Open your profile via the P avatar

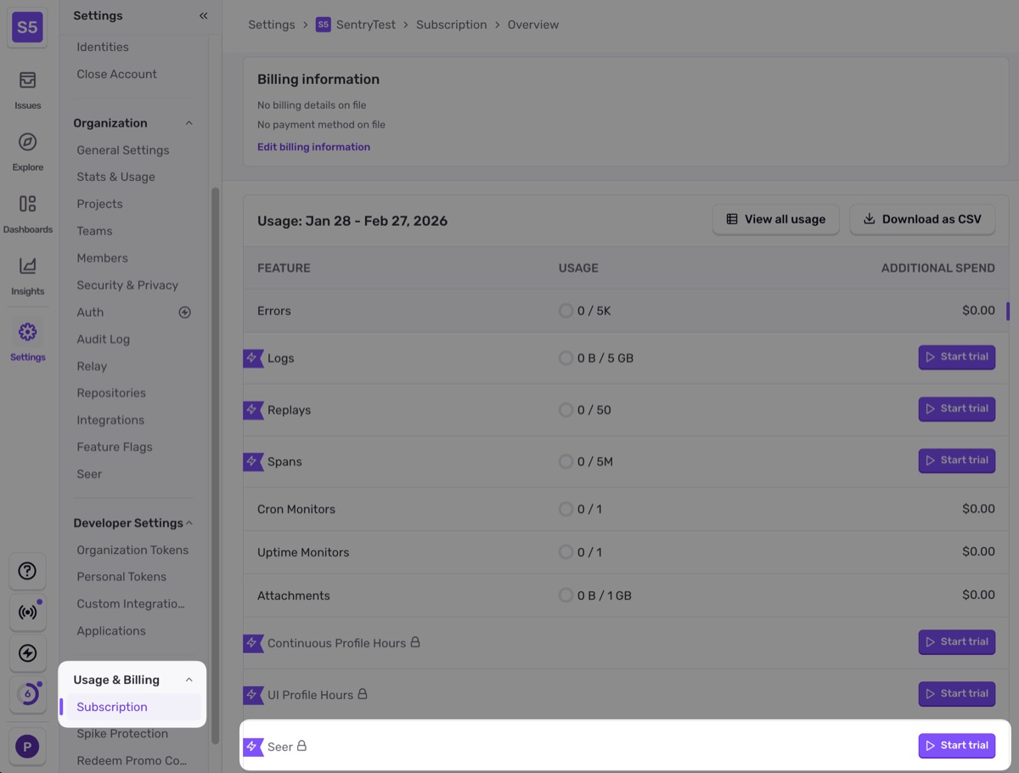coord(27,746)
